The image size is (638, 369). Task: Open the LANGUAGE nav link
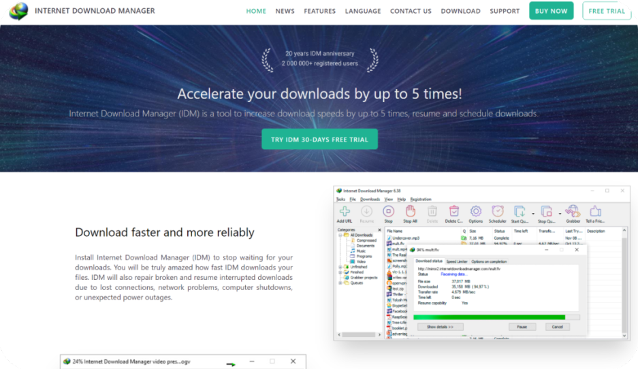coord(363,11)
